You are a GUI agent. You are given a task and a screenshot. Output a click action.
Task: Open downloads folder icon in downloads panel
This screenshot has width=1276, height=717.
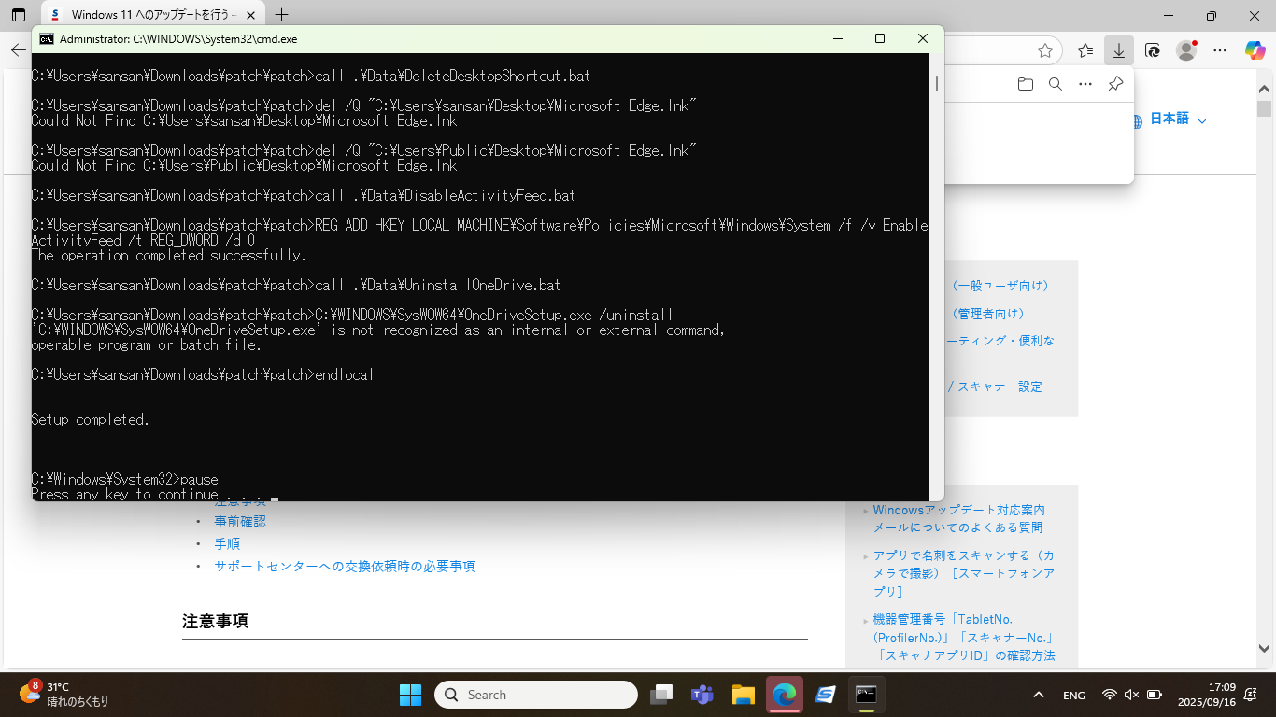(x=1026, y=84)
